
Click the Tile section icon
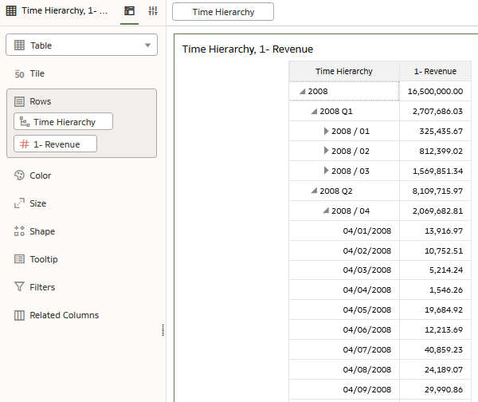click(x=20, y=73)
